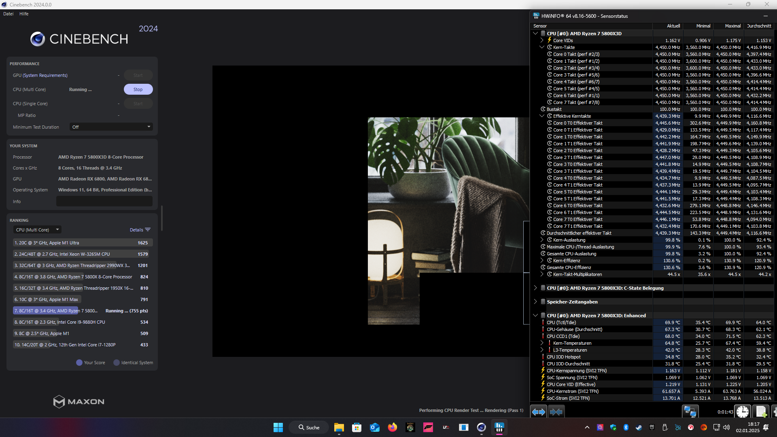Open the Details filter icon in Ranking
Image resolution: width=777 pixels, height=437 pixels.
point(148,230)
